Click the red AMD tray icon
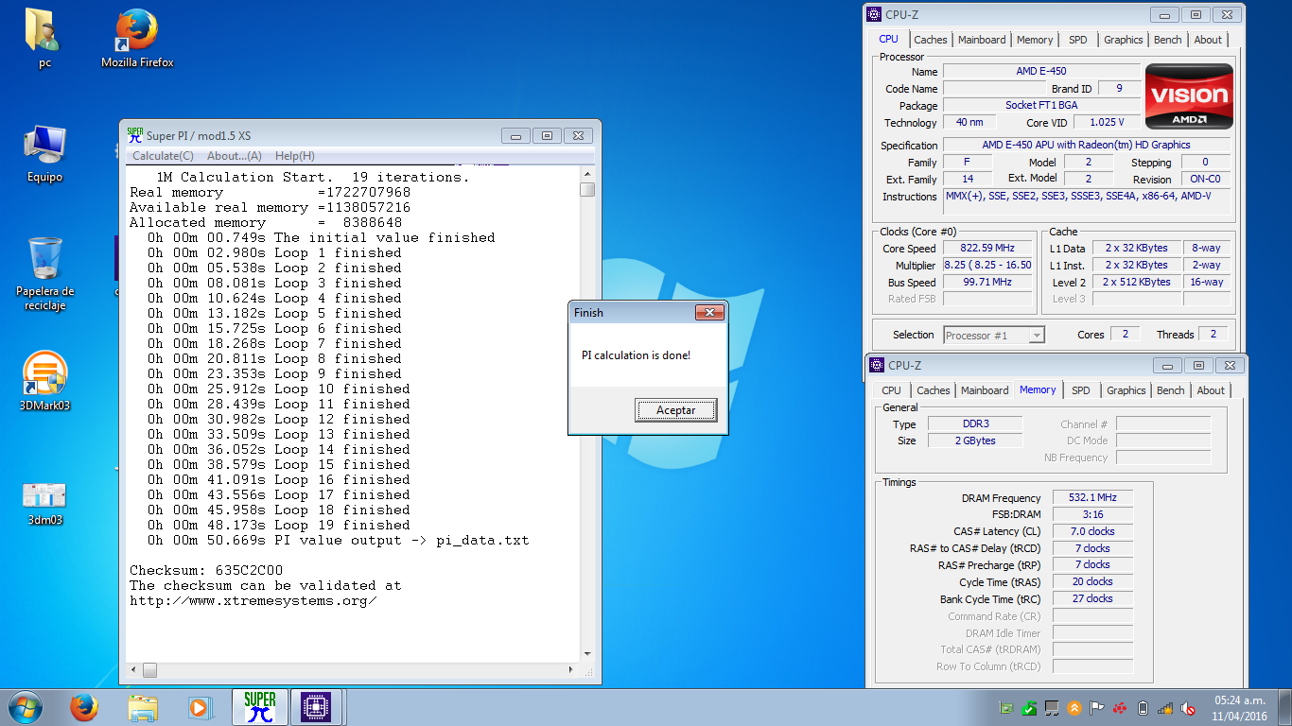 coord(1120,708)
